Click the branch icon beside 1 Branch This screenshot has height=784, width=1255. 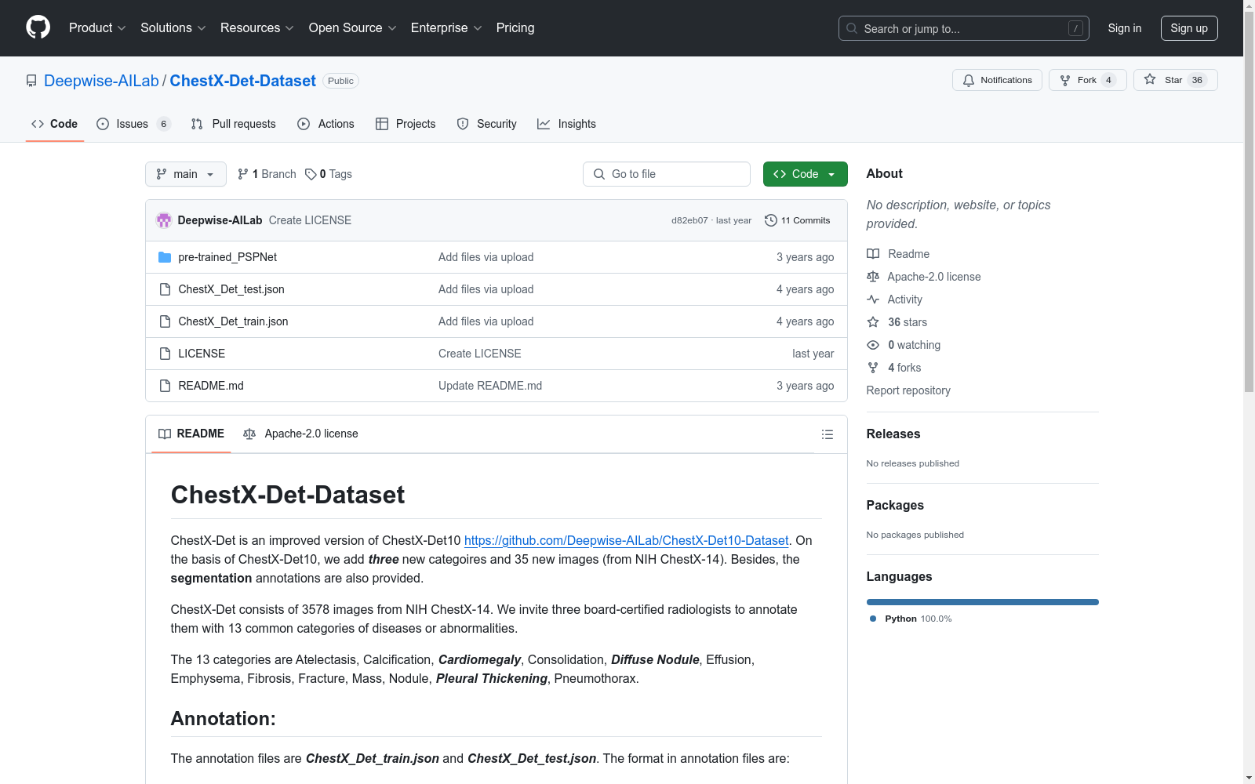click(x=243, y=174)
